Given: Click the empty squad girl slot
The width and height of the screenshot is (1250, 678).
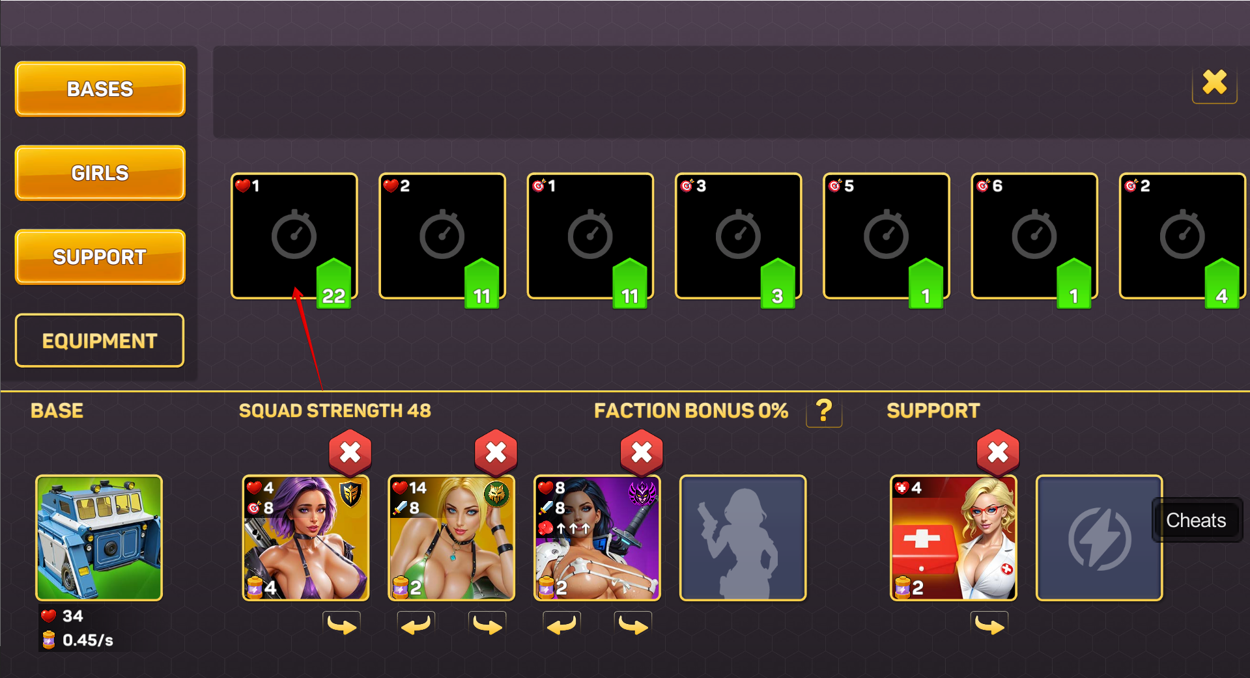Looking at the screenshot, I should coord(743,538).
